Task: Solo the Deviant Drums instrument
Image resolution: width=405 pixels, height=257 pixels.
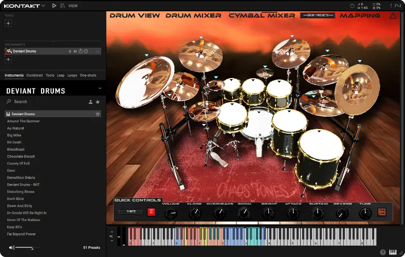Action: pyautogui.click(x=70, y=51)
